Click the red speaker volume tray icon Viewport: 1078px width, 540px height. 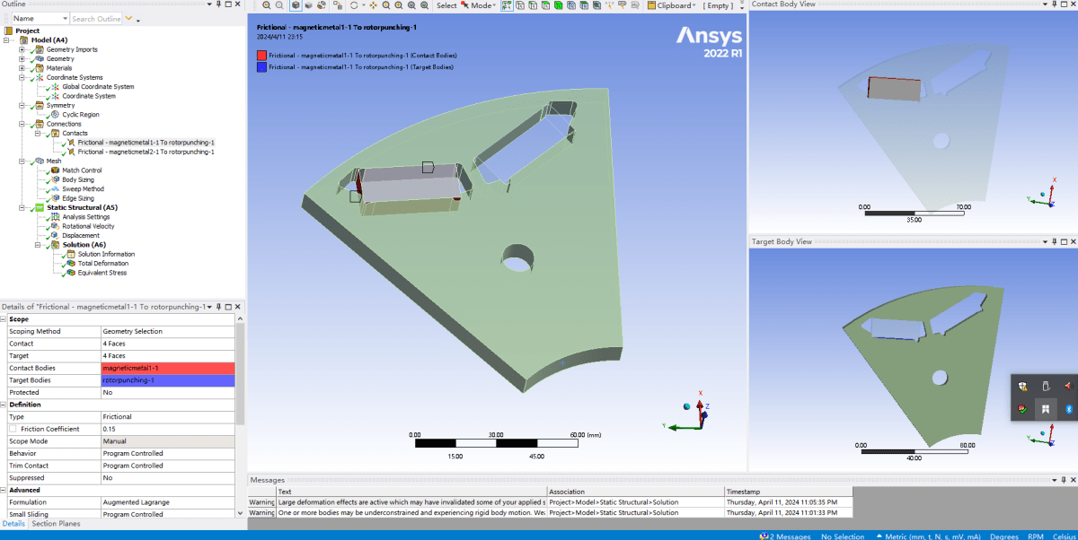(x=1068, y=386)
